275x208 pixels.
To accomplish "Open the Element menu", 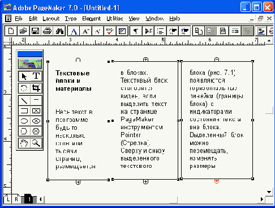I will (x=91, y=19).
